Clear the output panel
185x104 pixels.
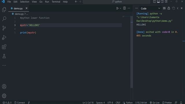coord(164,8)
